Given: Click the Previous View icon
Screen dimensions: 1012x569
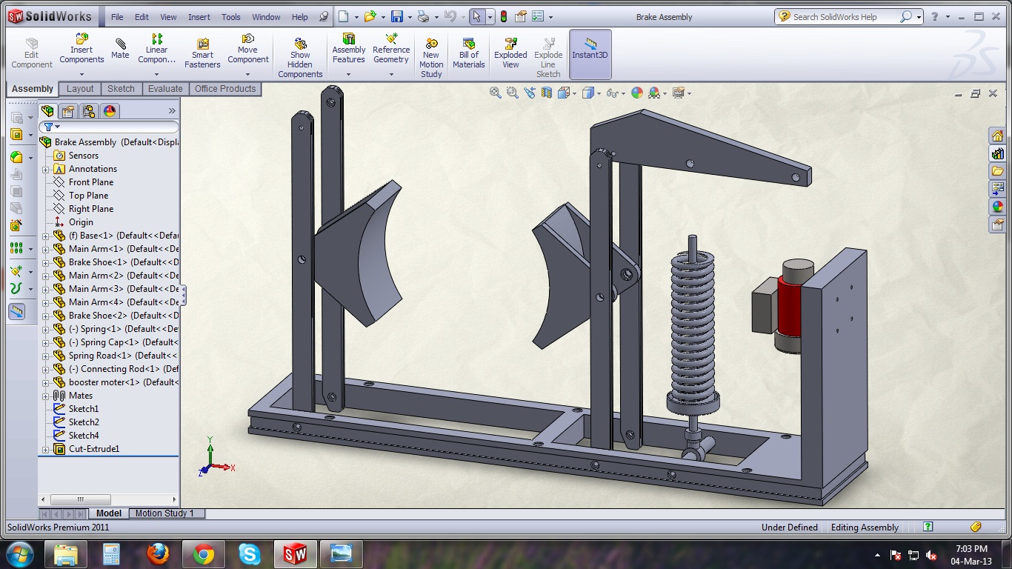Looking at the screenshot, I should 529,93.
